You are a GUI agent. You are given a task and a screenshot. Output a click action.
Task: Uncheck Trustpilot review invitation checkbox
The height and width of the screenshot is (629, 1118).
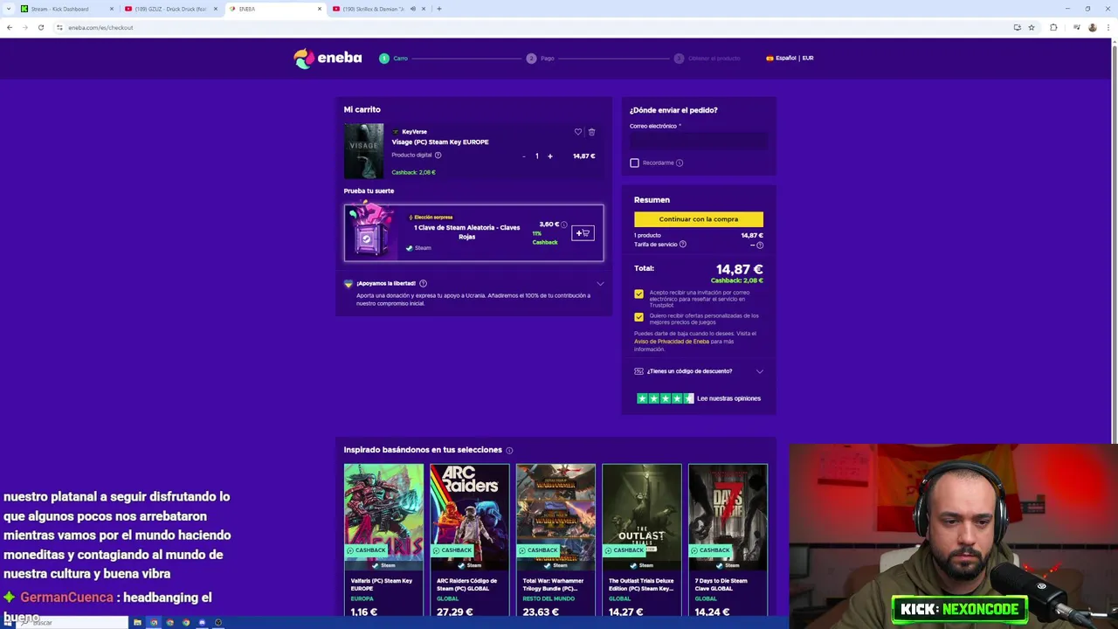coord(638,294)
